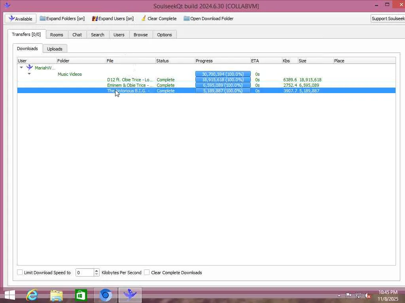Click the Available status button
This screenshot has height=303, width=405.
coord(21,19)
